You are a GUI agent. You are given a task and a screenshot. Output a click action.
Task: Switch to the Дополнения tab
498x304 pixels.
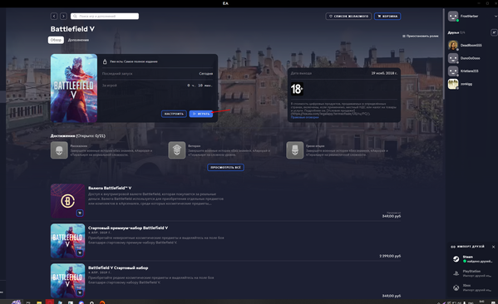point(78,40)
